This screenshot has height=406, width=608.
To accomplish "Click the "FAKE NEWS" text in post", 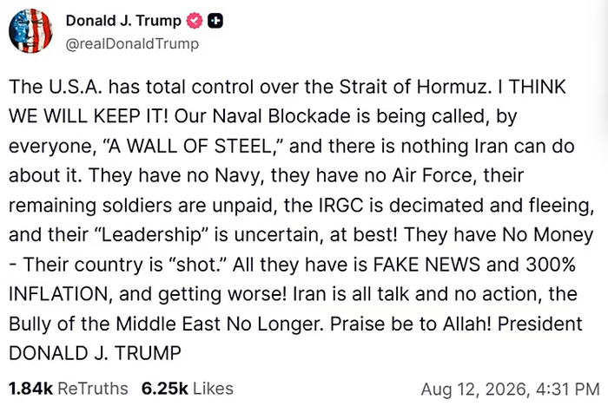I will tap(426, 265).
